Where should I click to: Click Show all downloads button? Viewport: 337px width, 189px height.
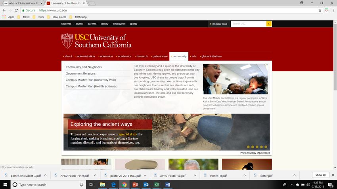click(320, 175)
